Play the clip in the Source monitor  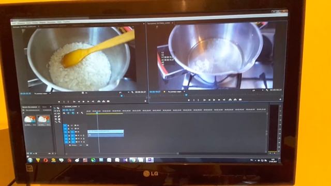[84, 102]
